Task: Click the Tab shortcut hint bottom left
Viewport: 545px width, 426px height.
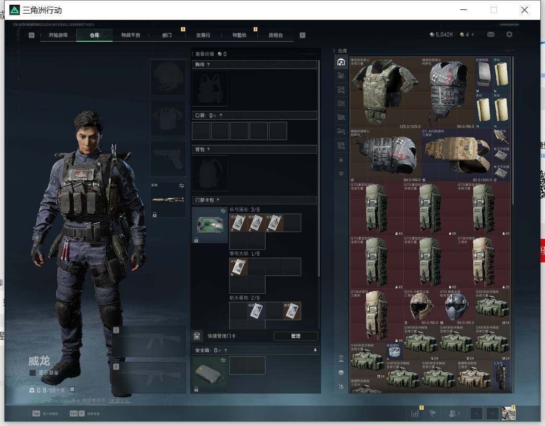Action: [x=45, y=413]
